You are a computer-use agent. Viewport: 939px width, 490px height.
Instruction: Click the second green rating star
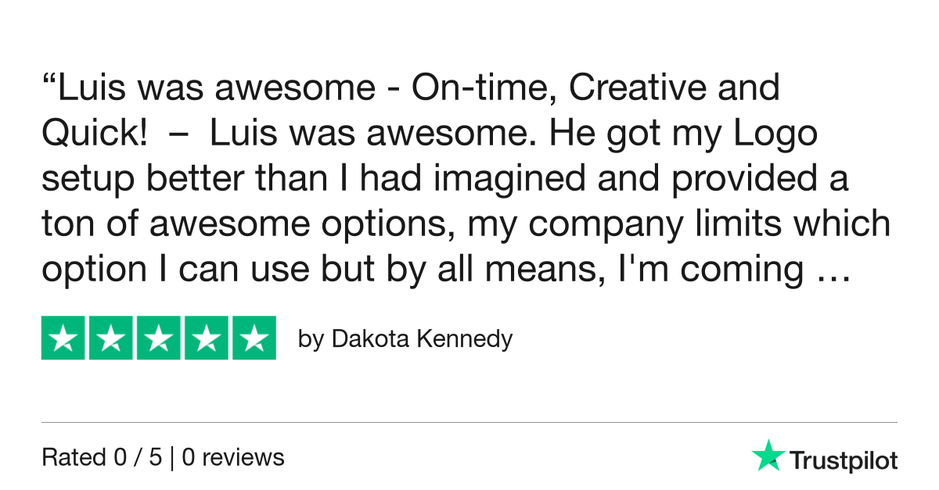[x=111, y=338]
